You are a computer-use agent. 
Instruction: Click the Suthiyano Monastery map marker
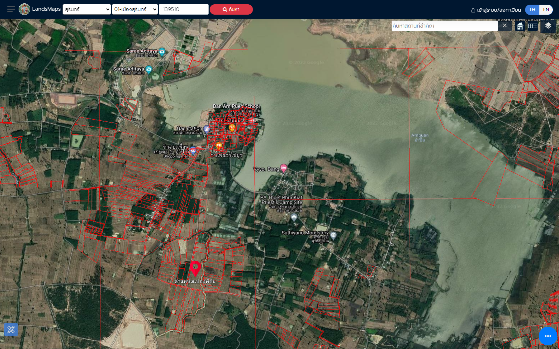click(333, 236)
